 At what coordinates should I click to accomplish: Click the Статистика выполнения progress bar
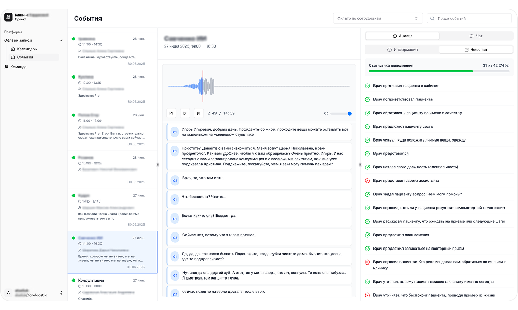(x=439, y=71)
